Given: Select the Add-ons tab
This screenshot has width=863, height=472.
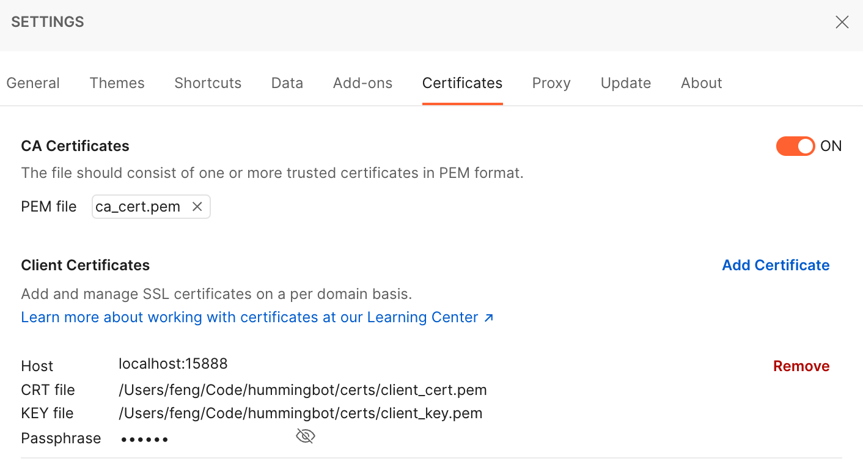Looking at the screenshot, I should 362,83.
